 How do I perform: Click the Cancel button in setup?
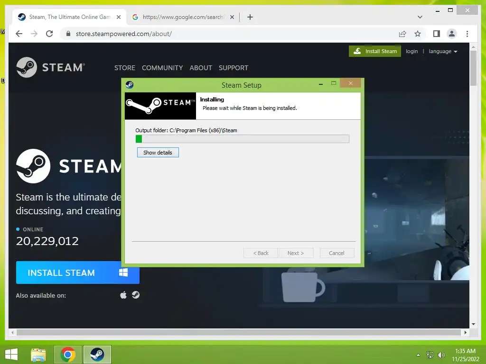(336, 253)
